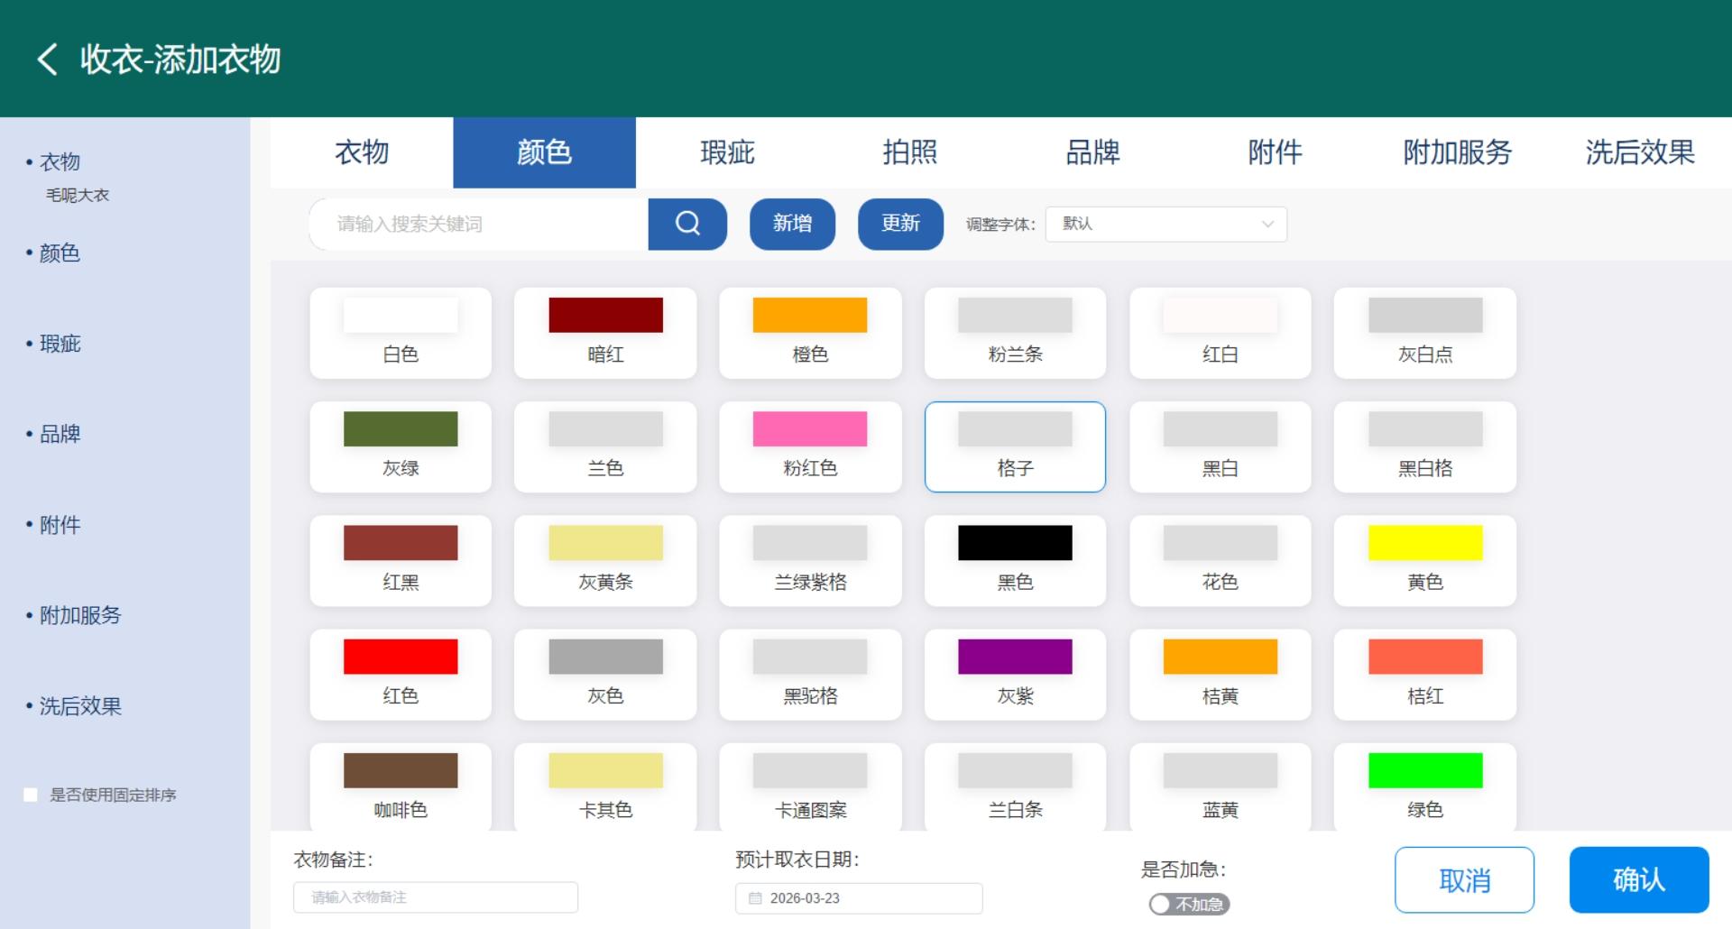Jump to 衣物 in the left sidebar
This screenshot has width=1732, height=929.
point(60,162)
